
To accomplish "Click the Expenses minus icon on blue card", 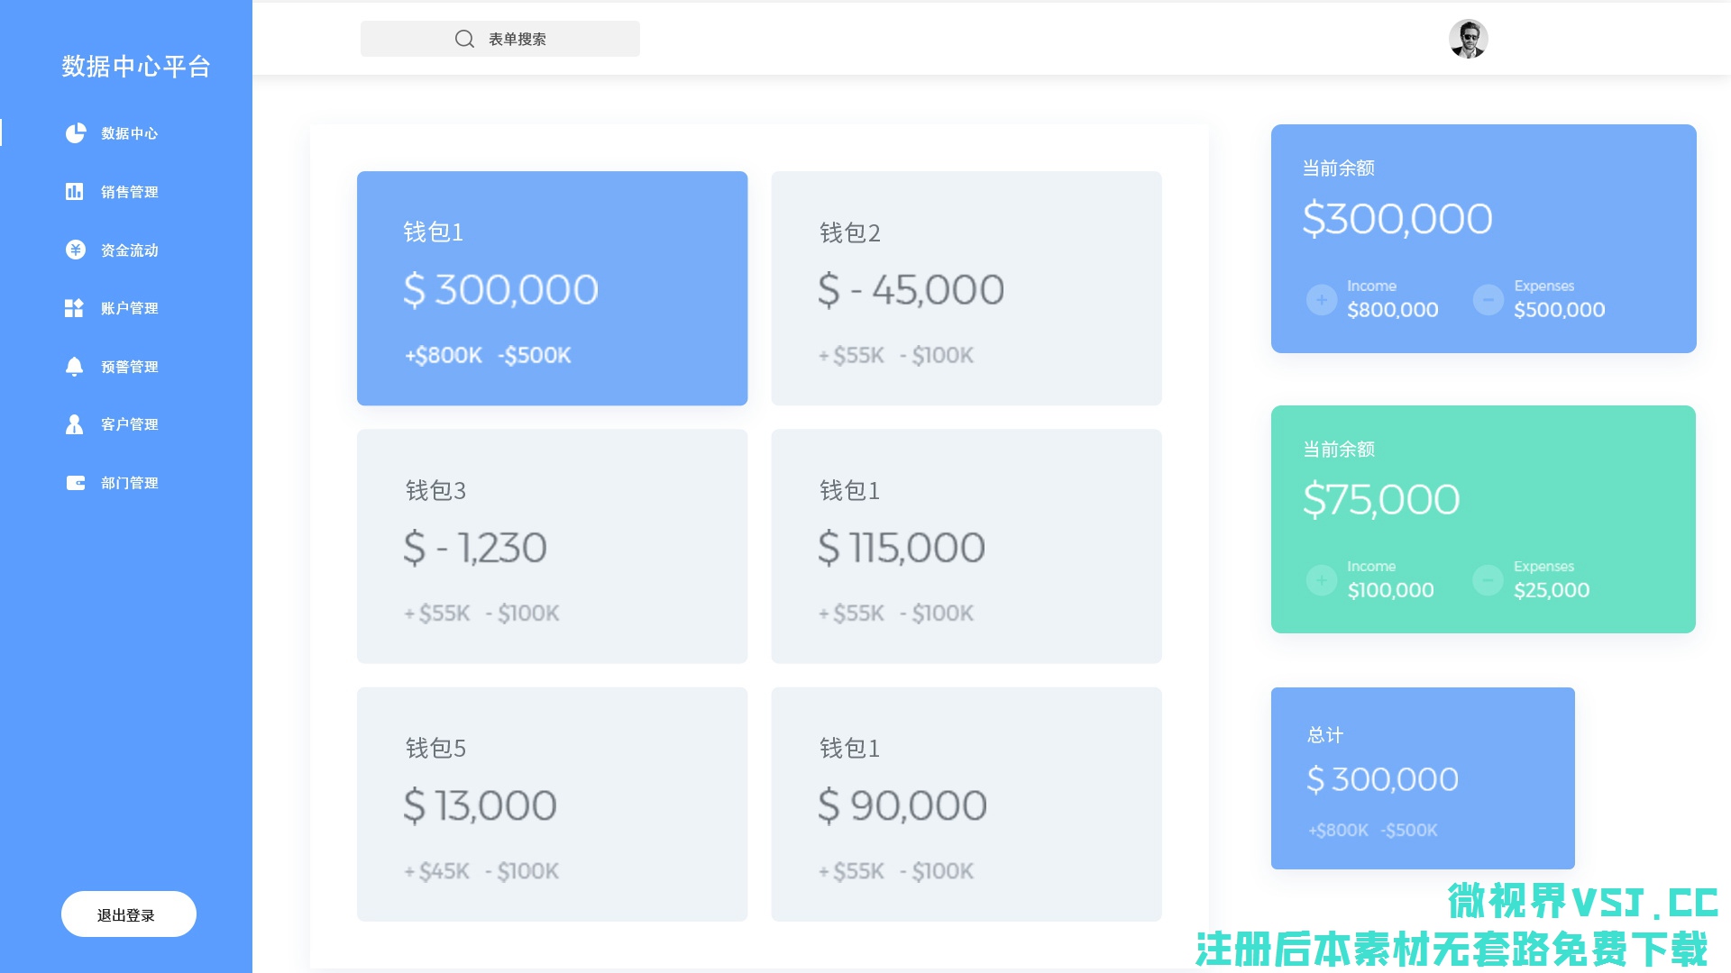I will coord(1488,300).
